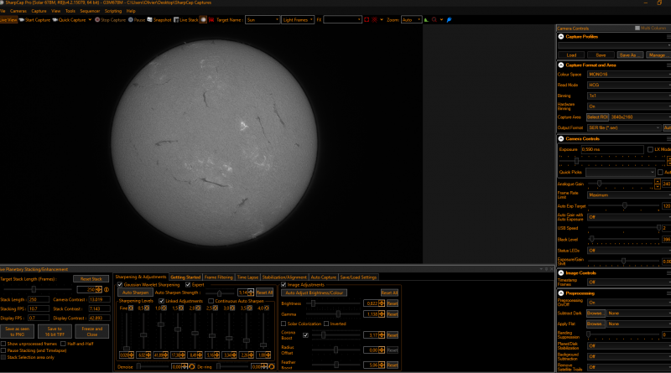Reset the De-ring value with the circular icon

tap(272, 366)
